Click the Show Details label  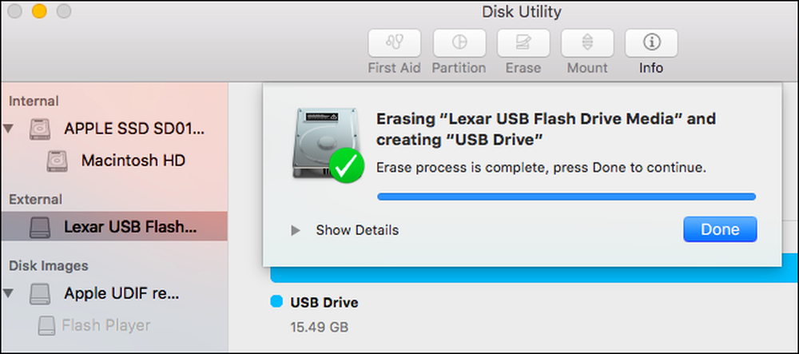click(x=357, y=230)
